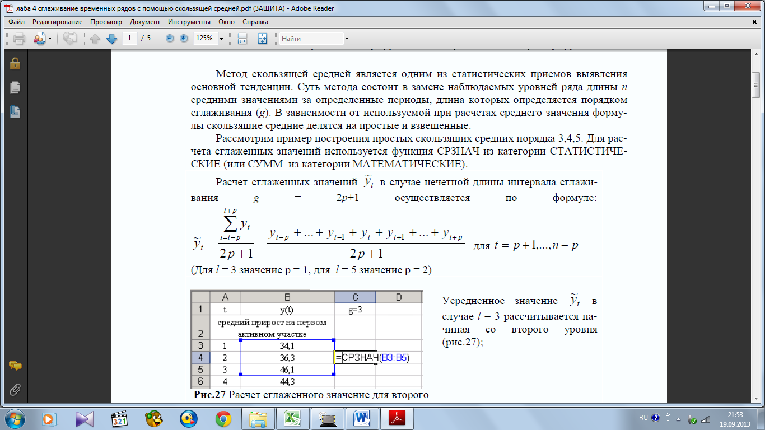Open the Файл menu

(x=17, y=22)
